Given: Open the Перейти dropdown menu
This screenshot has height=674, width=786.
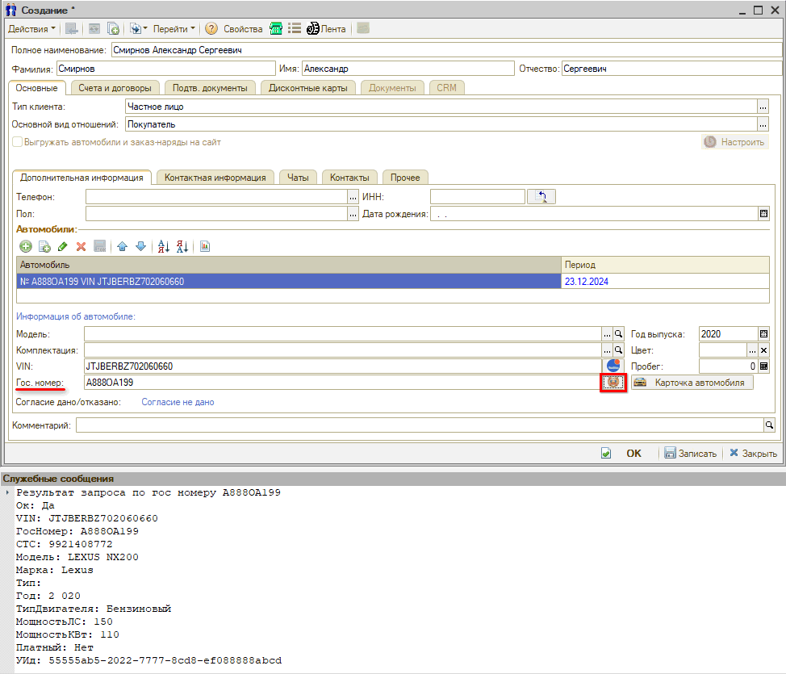Looking at the screenshot, I should click(174, 28).
